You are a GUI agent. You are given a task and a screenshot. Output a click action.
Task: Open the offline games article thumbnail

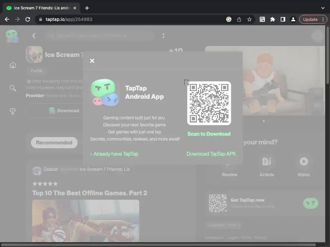tap(86, 221)
